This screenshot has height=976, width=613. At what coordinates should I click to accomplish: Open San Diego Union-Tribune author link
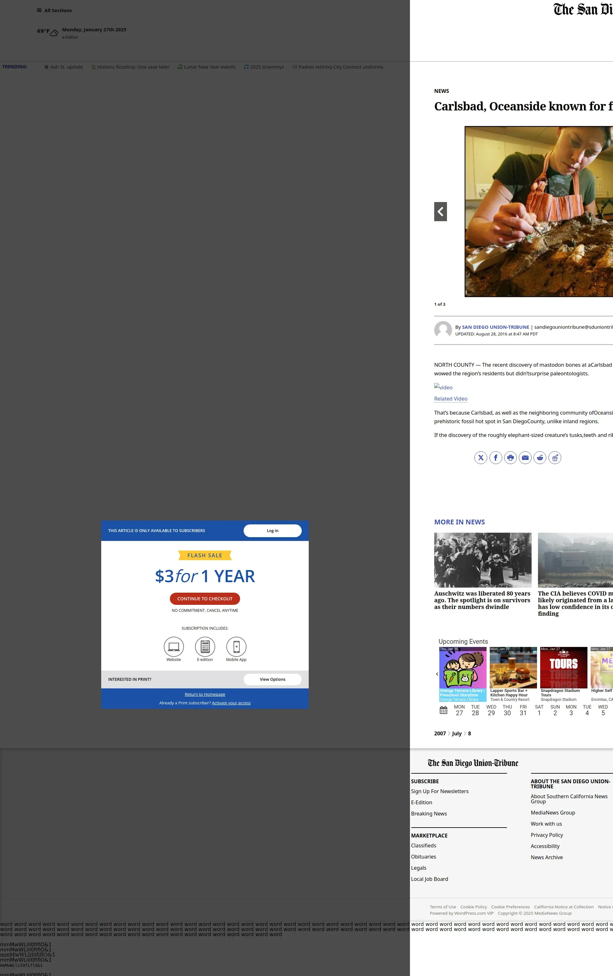496,327
